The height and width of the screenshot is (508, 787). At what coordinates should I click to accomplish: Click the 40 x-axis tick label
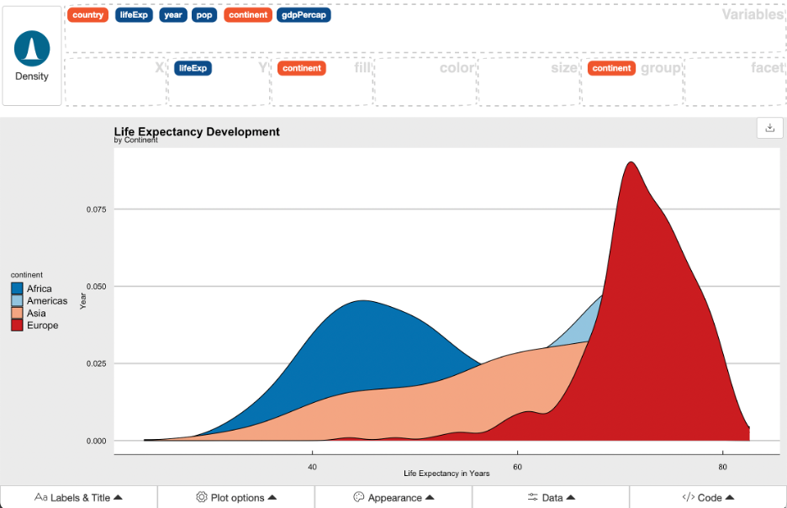click(x=312, y=467)
